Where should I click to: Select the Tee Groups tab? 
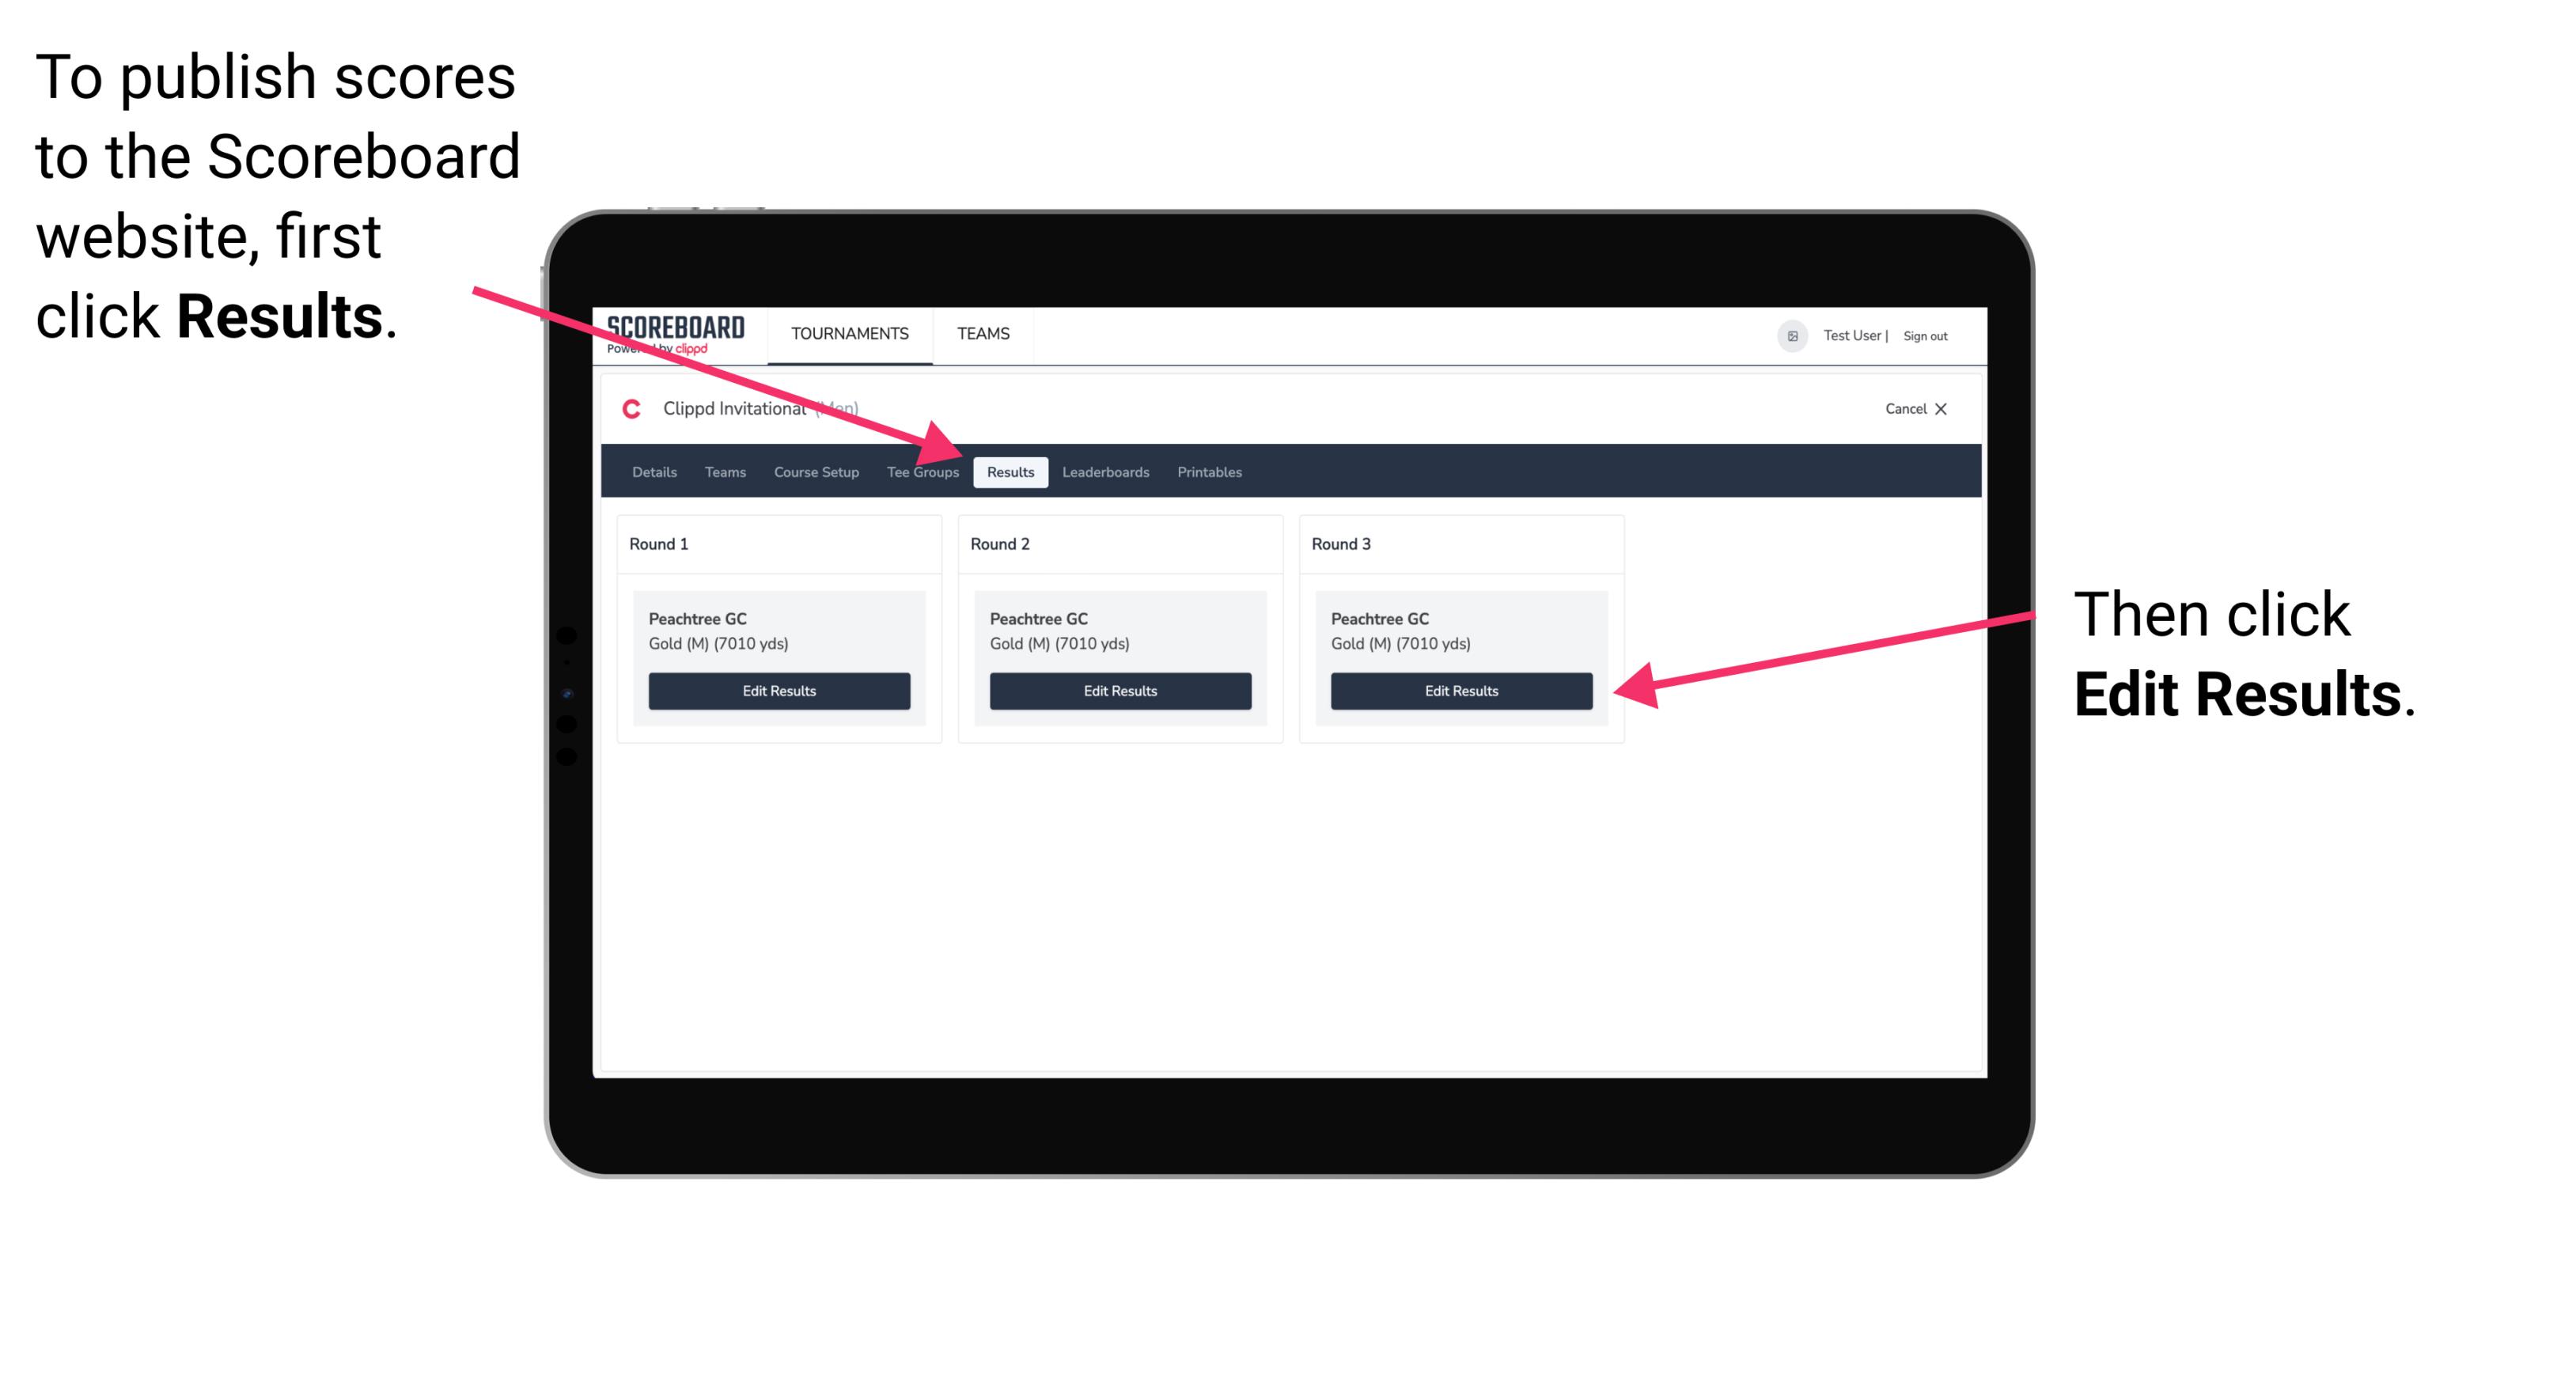[x=922, y=471]
